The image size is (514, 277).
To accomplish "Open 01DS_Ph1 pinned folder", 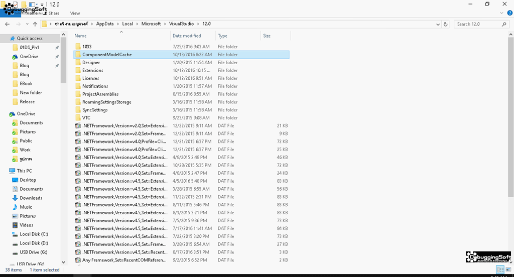I will tap(29, 48).
